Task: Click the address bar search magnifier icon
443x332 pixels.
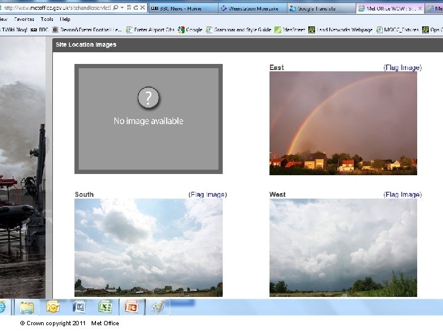Action: 116,7
